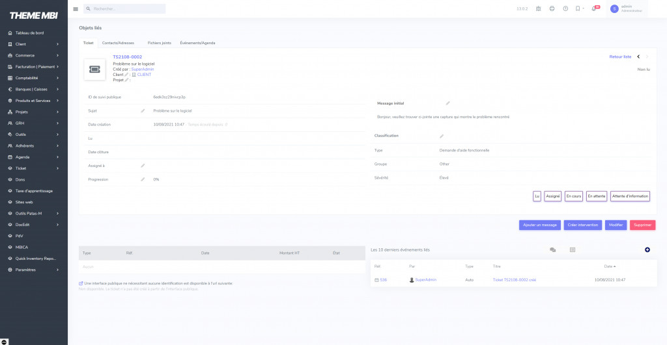This screenshot has width=667, height=345.
Task: Add a new event with plus icon
Action: click(x=647, y=250)
